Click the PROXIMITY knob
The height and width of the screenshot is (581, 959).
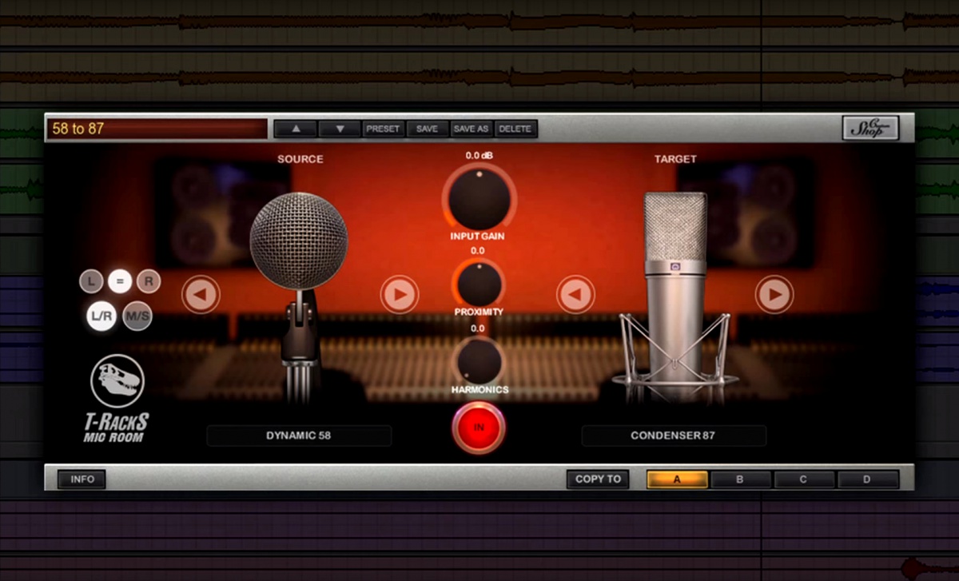pos(479,283)
